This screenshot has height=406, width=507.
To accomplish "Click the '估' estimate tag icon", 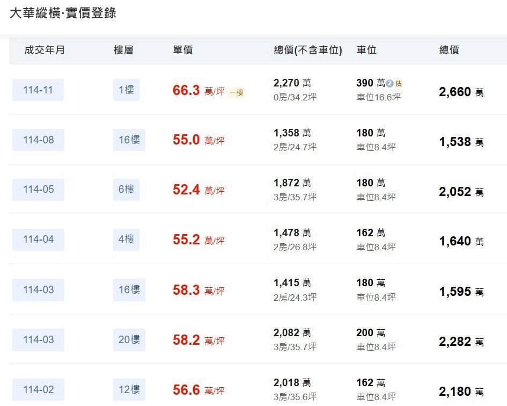I will pyautogui.click(x=399, y=83).
